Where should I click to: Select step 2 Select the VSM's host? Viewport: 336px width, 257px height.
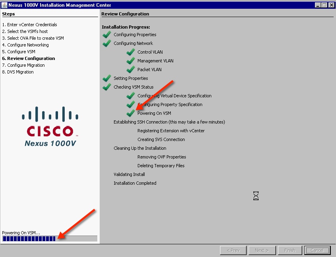tap(25, 31)
